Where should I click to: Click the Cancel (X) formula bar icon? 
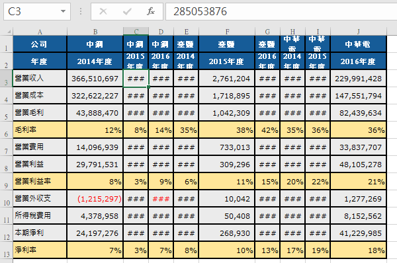[x=103, y=11]
